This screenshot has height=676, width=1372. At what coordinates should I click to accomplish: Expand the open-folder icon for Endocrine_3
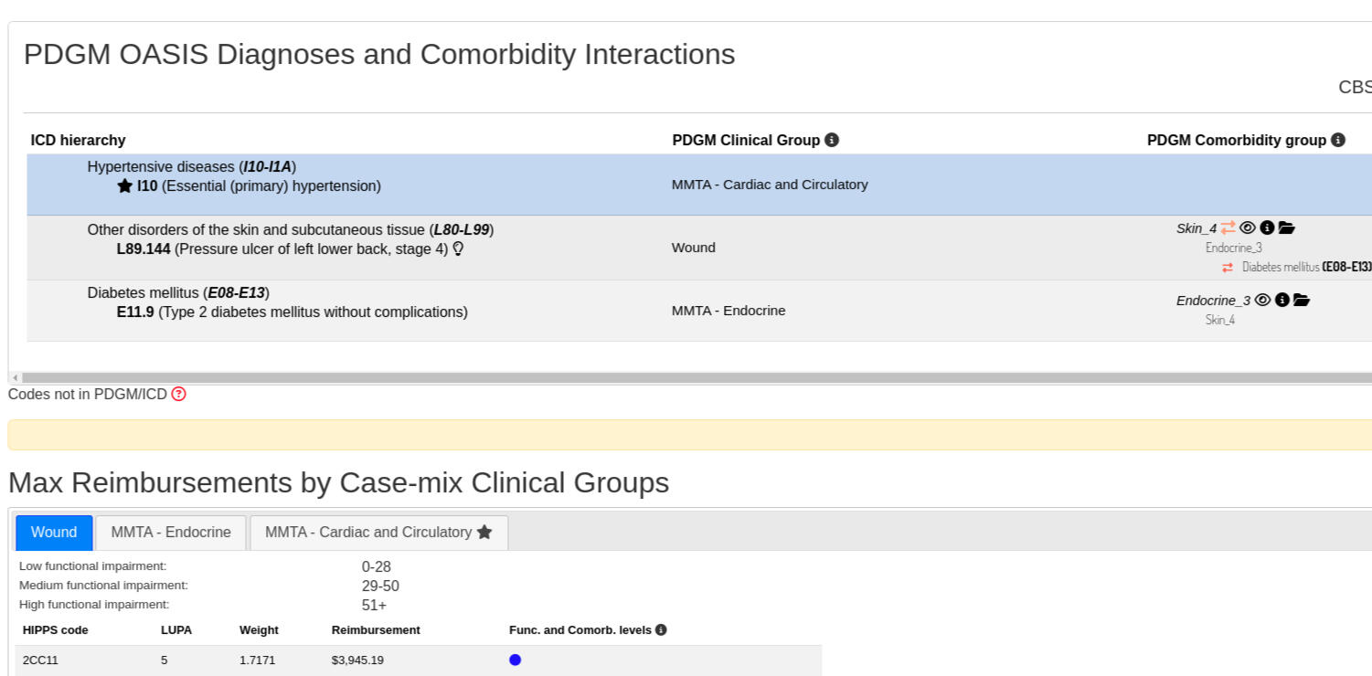tap(1302, 300)
